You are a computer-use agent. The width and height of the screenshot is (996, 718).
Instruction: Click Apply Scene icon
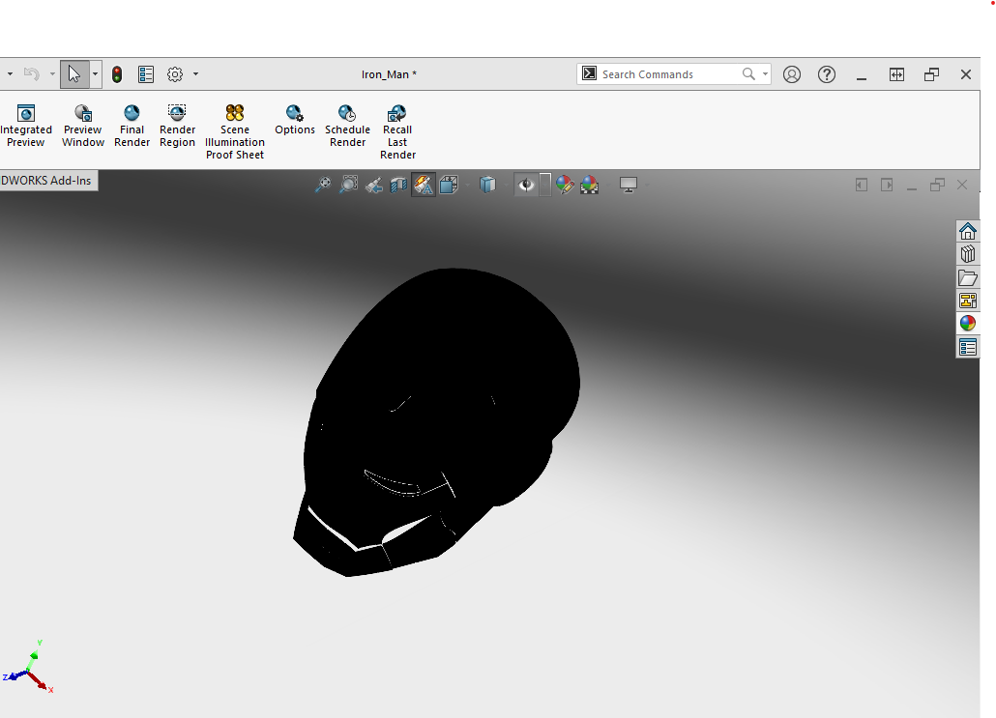(590, 185)
